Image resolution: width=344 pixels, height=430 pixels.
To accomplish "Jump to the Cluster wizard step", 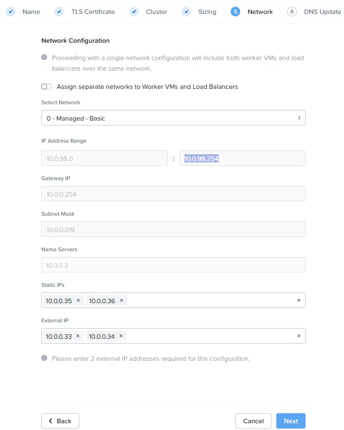I will point(156,12).
